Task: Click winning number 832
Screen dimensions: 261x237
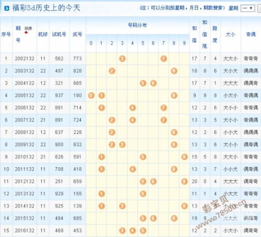Action: click(77, 145)
